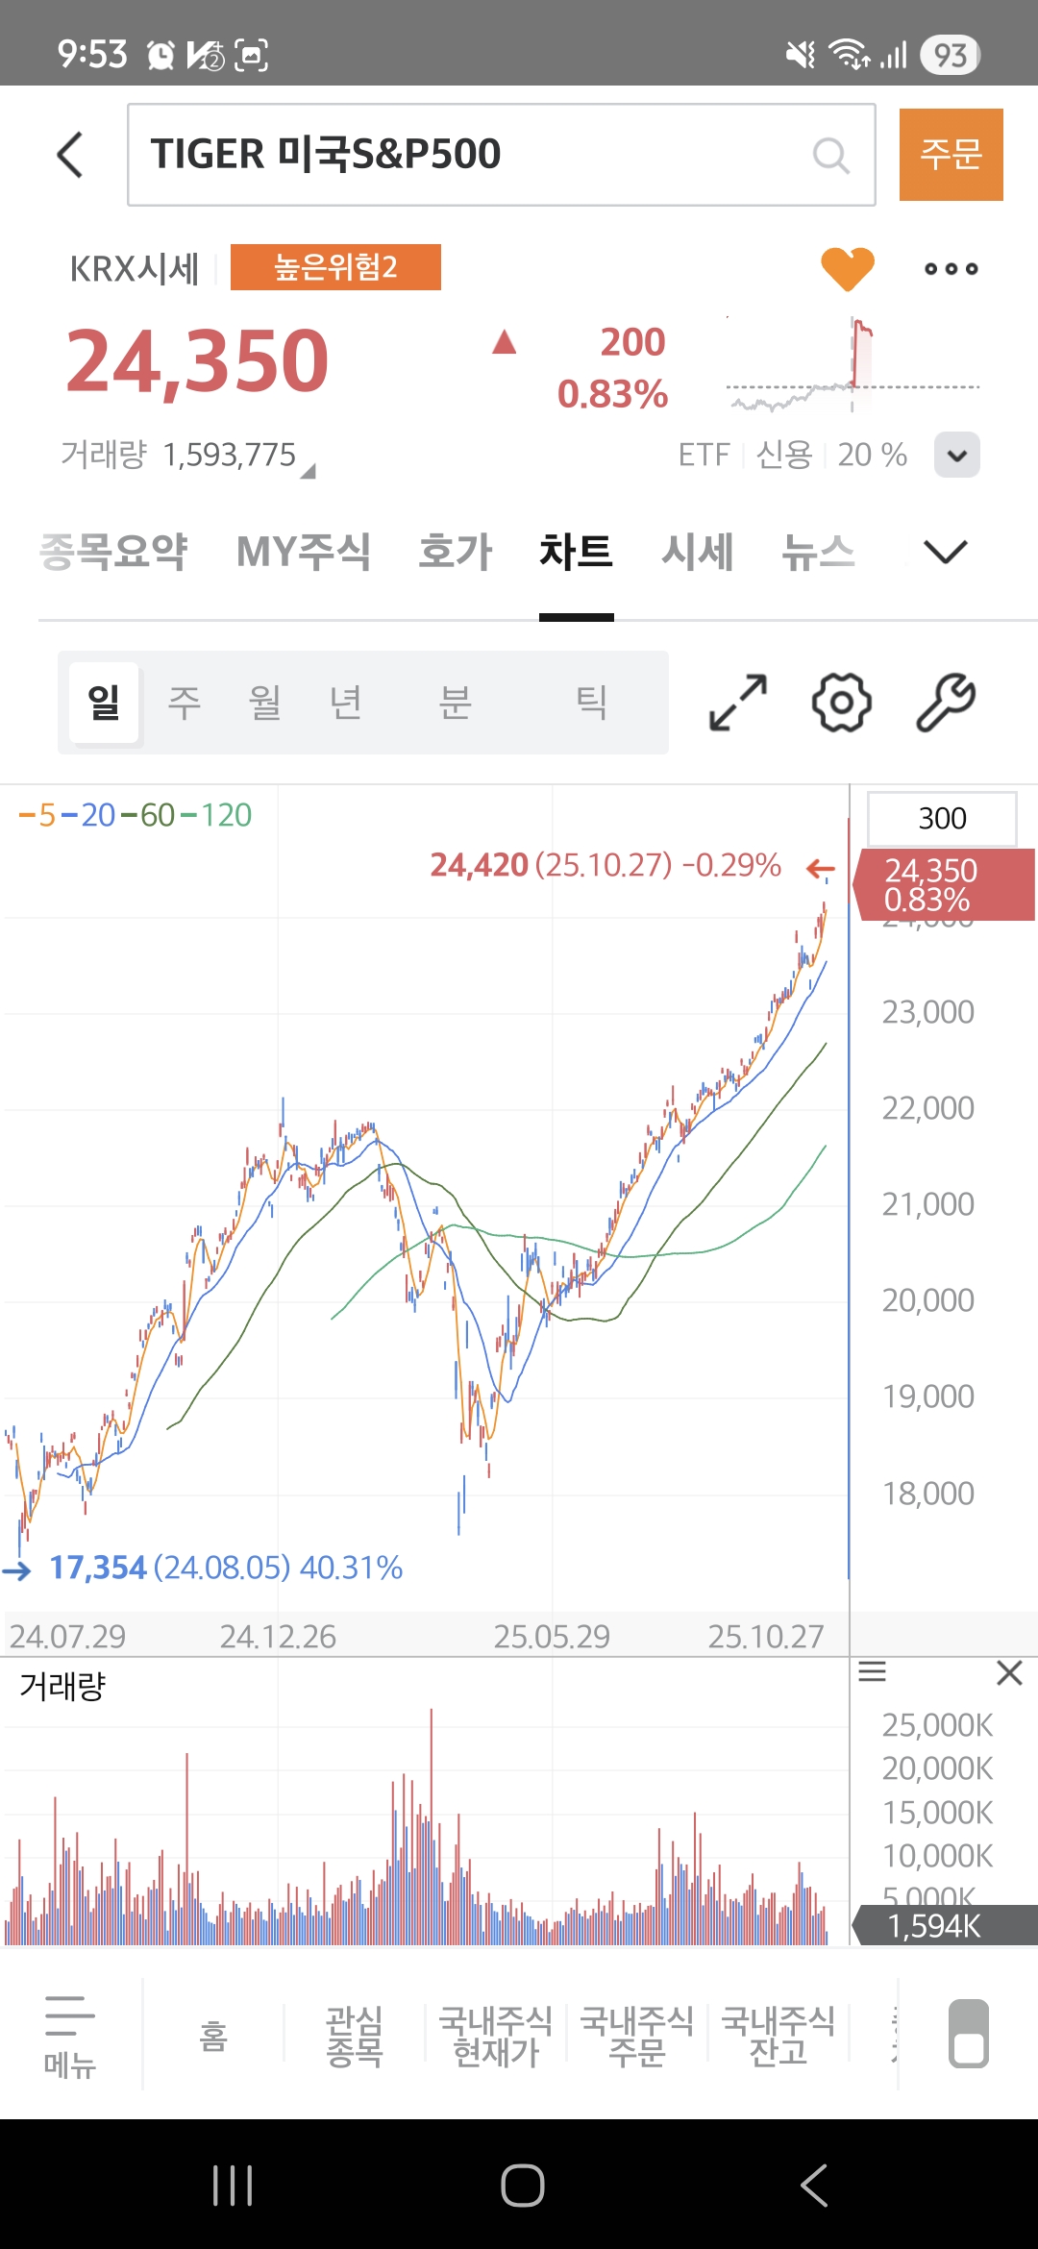Tap the search magnifier icon
The width and height of the screenshot is (1038, 2249).
(830, 155)
